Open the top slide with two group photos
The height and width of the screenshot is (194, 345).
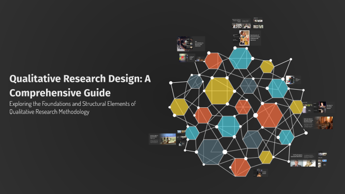click(x=242, y=24)
